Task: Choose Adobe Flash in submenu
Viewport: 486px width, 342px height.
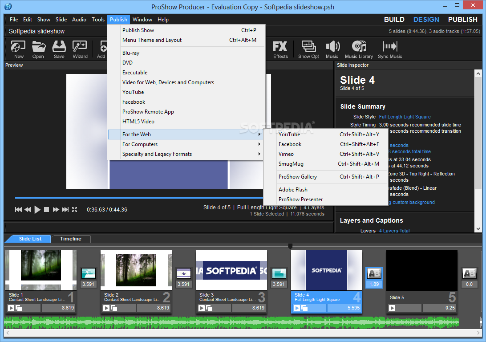Action: pos(325,189)
